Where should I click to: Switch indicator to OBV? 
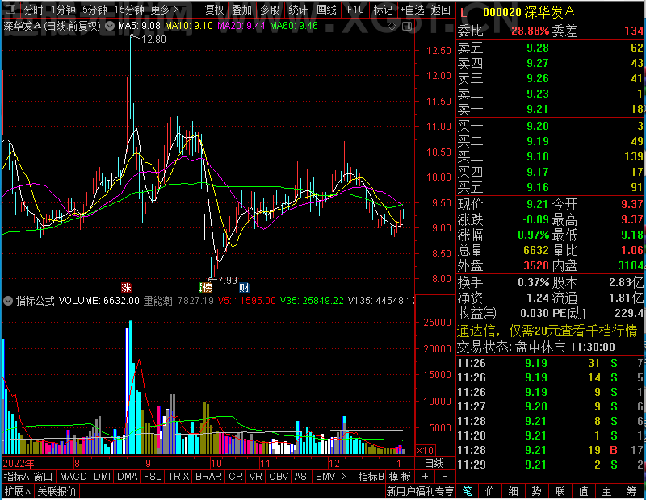click(x=279, y=477)
